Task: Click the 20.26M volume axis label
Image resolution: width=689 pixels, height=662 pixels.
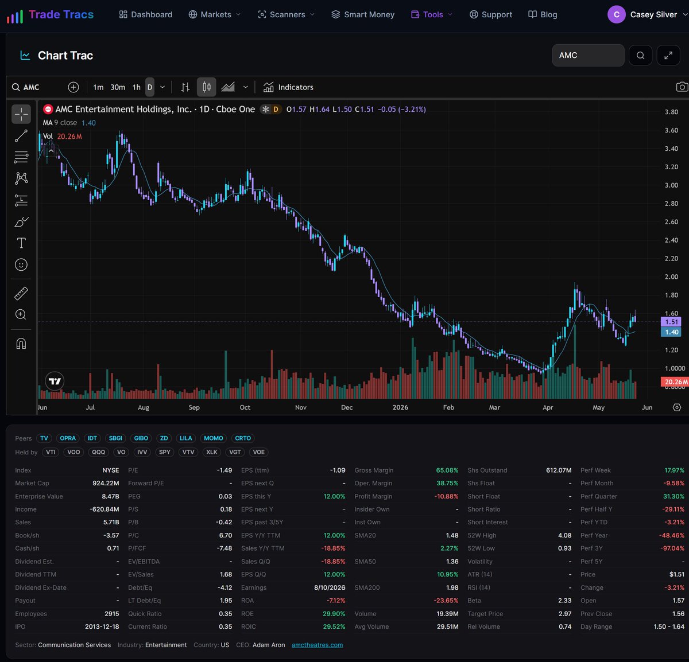Action: tap(675, 382)
